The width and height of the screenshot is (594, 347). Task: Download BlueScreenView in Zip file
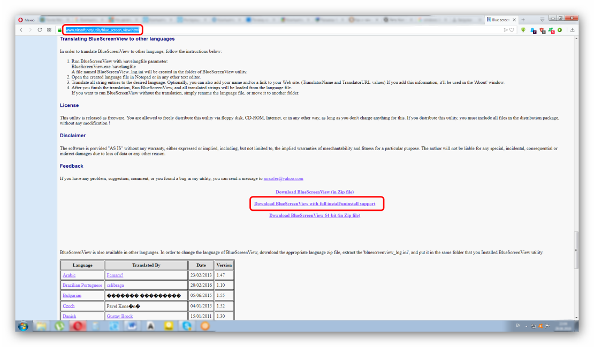[315, 192]
